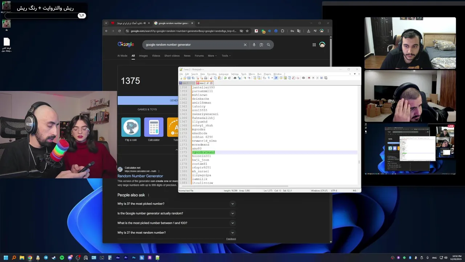This screenshot has width=465, height=262.
Task: Search by image with Google Lens icon
Action: click(261, 45)
